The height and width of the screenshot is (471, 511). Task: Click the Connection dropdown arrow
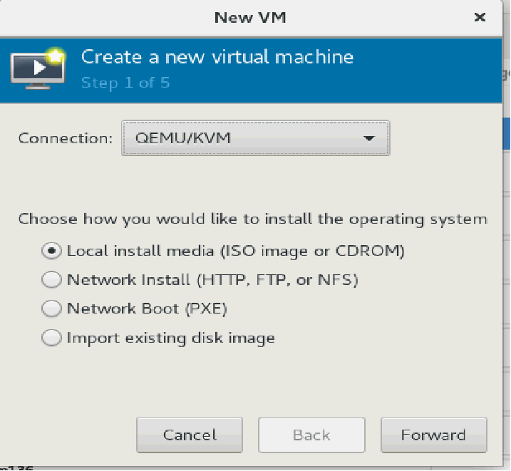(369, 138)
